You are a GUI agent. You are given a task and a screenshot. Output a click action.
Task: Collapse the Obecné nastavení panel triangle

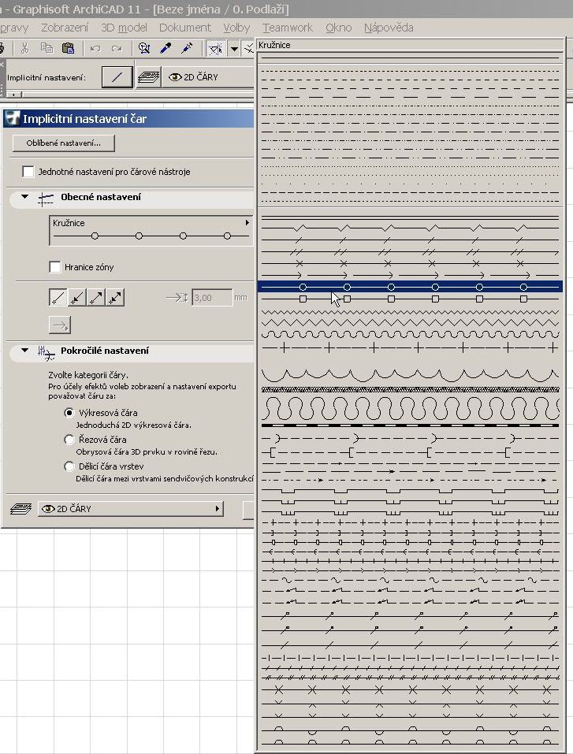24,197
